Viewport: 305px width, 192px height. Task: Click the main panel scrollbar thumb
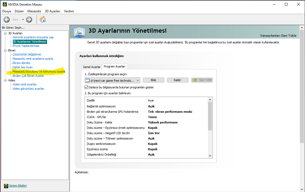302,86
